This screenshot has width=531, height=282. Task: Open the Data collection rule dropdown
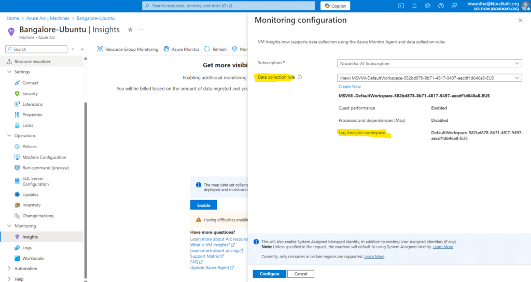point(429,78)
